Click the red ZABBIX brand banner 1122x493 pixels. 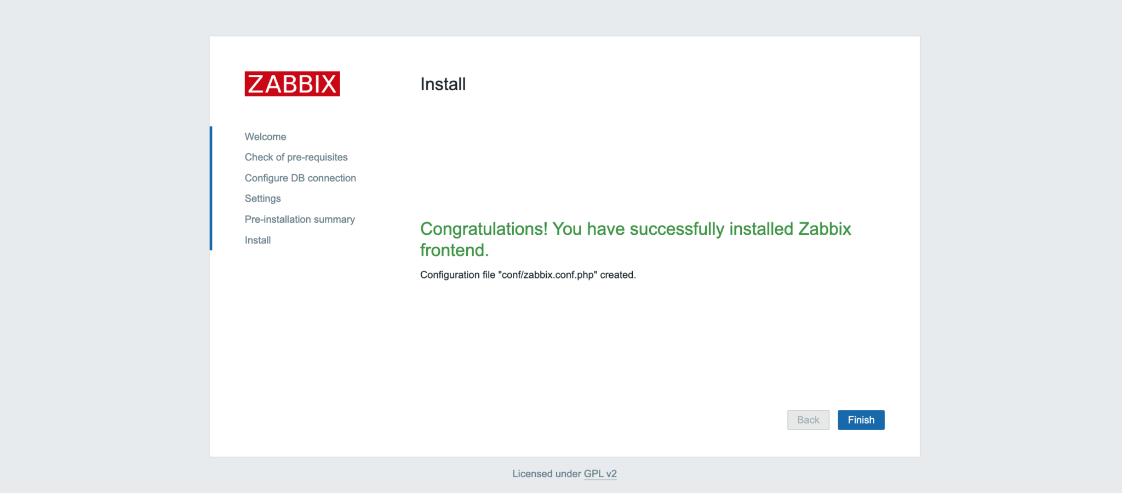[292, 83]
